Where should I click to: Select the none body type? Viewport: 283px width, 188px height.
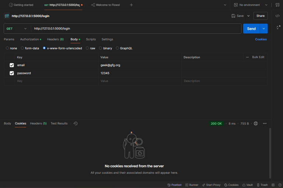pos(7,48)
